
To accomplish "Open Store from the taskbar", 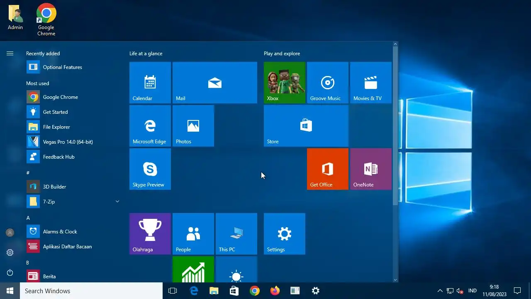I will pos(234,291).
